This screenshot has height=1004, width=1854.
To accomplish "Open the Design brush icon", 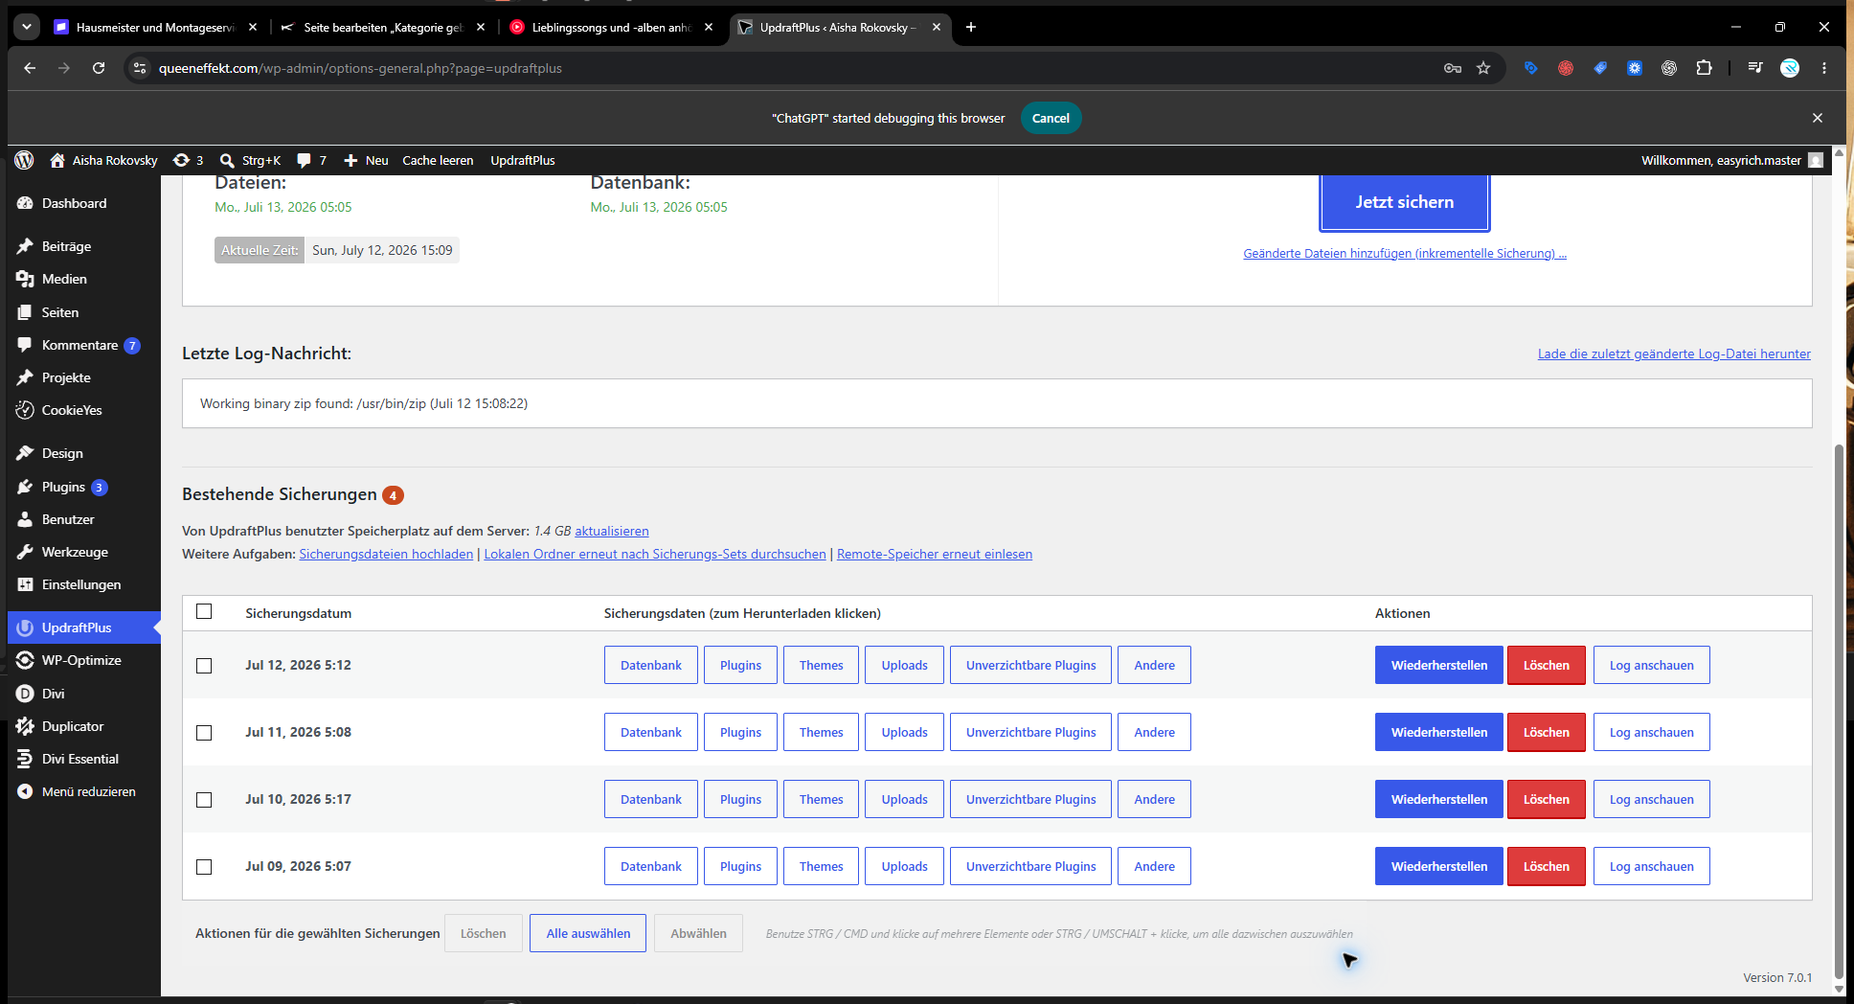I will pos(25,453).
